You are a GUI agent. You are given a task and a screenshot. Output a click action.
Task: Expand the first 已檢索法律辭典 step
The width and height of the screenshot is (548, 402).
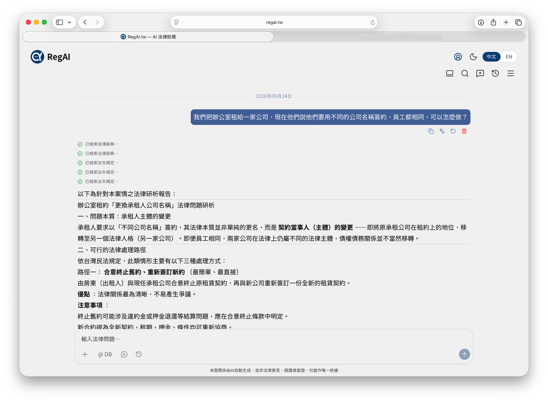point(98,144)
